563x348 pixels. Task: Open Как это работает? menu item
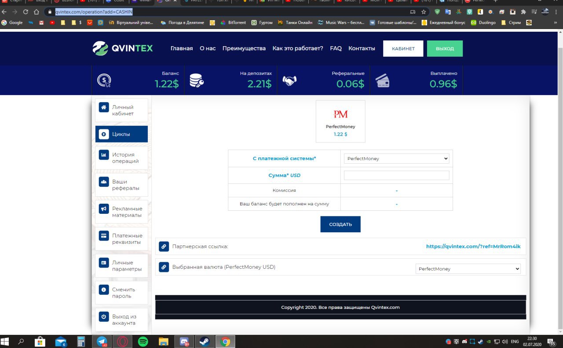[x=298, y=48]
